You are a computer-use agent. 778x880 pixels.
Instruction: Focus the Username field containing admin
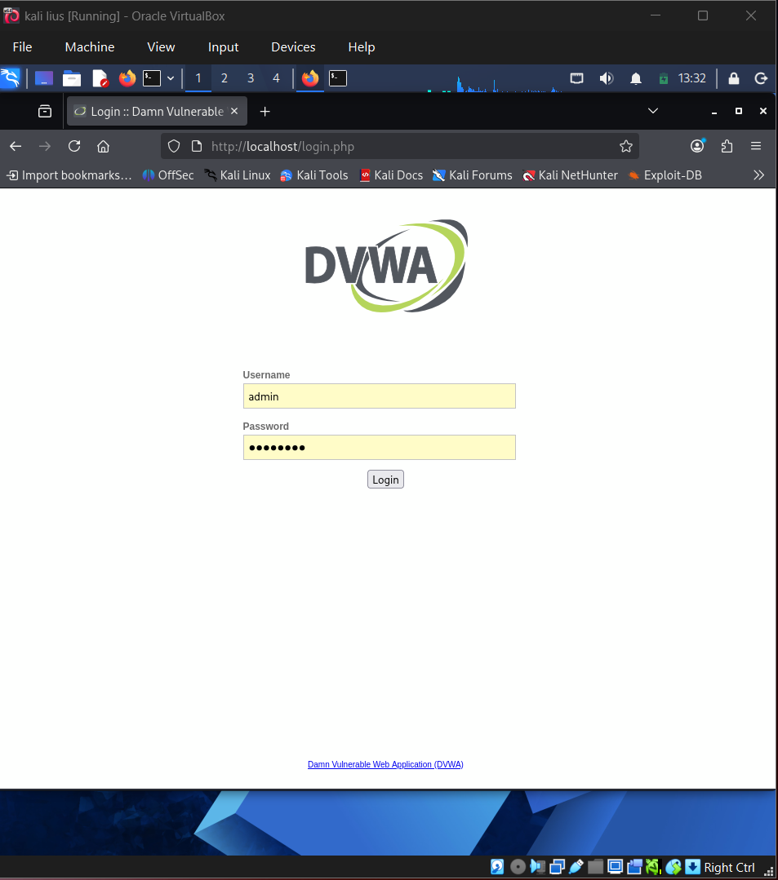tap(379, 396)
